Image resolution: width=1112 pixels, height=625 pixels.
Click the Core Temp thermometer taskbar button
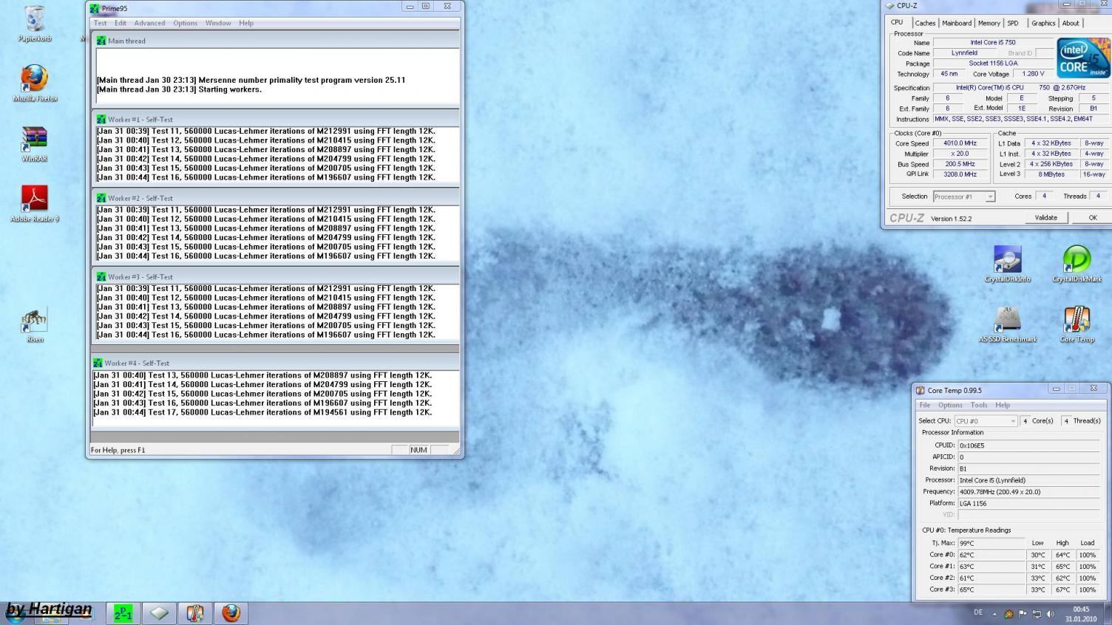pos(195,613)
